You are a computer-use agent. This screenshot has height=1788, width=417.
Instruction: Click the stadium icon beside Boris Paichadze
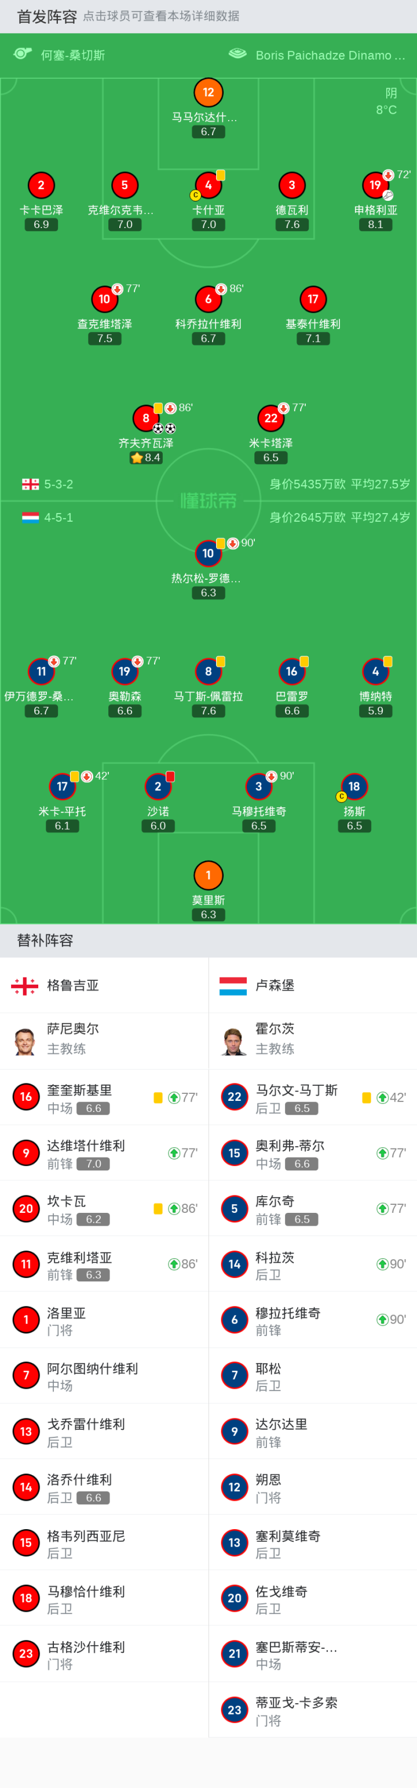click(237, 54)
